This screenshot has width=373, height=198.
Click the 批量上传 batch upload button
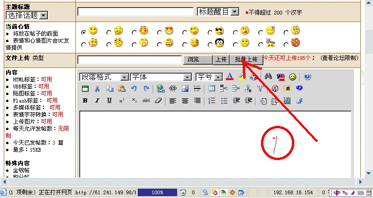point(246,59)
